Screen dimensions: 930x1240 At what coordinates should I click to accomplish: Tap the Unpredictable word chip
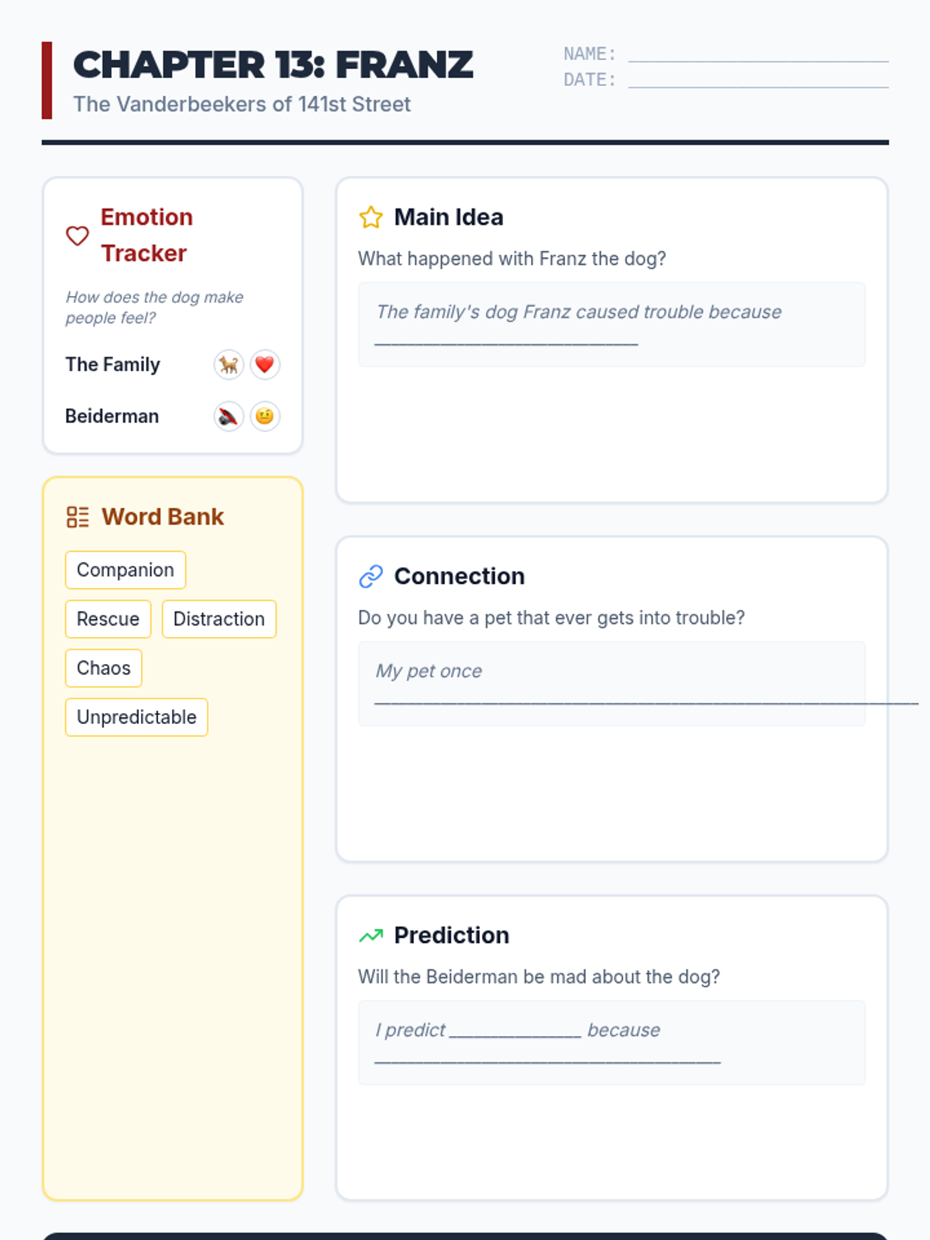[136, 718]
